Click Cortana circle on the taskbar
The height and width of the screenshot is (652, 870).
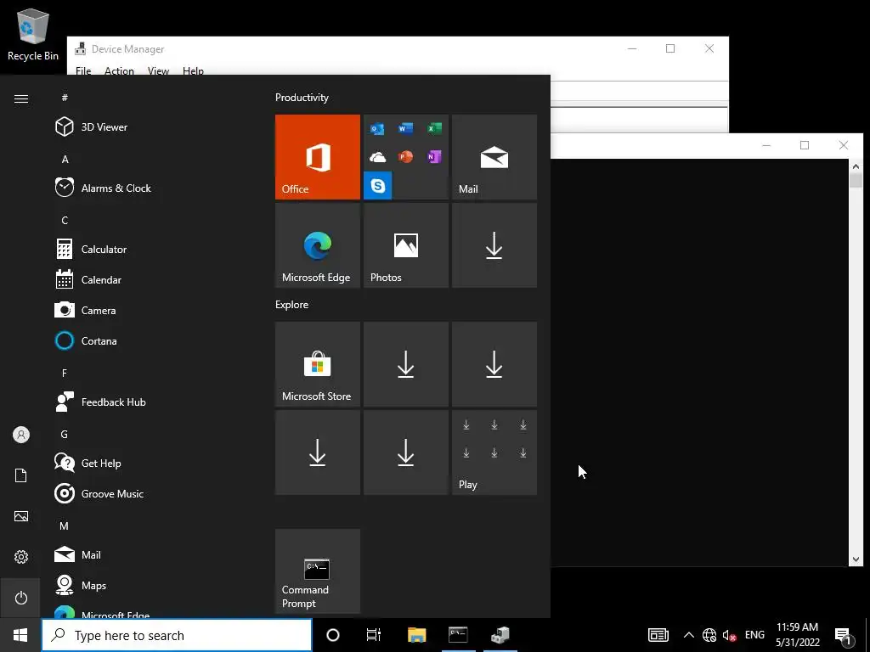(x=333, y=635)
